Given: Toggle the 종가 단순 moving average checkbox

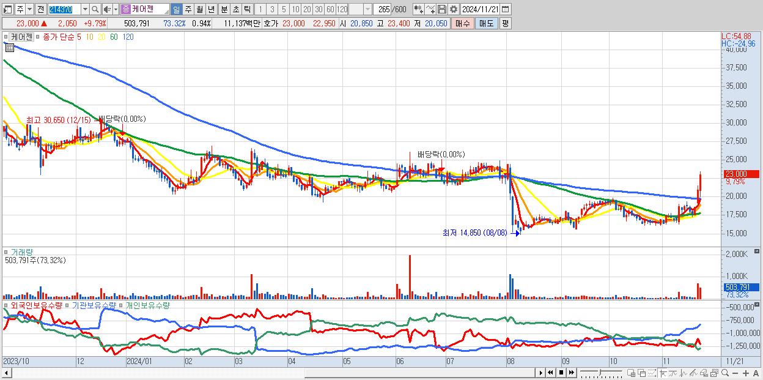Looking at the screenshot, I should click(x=38, y=37).
